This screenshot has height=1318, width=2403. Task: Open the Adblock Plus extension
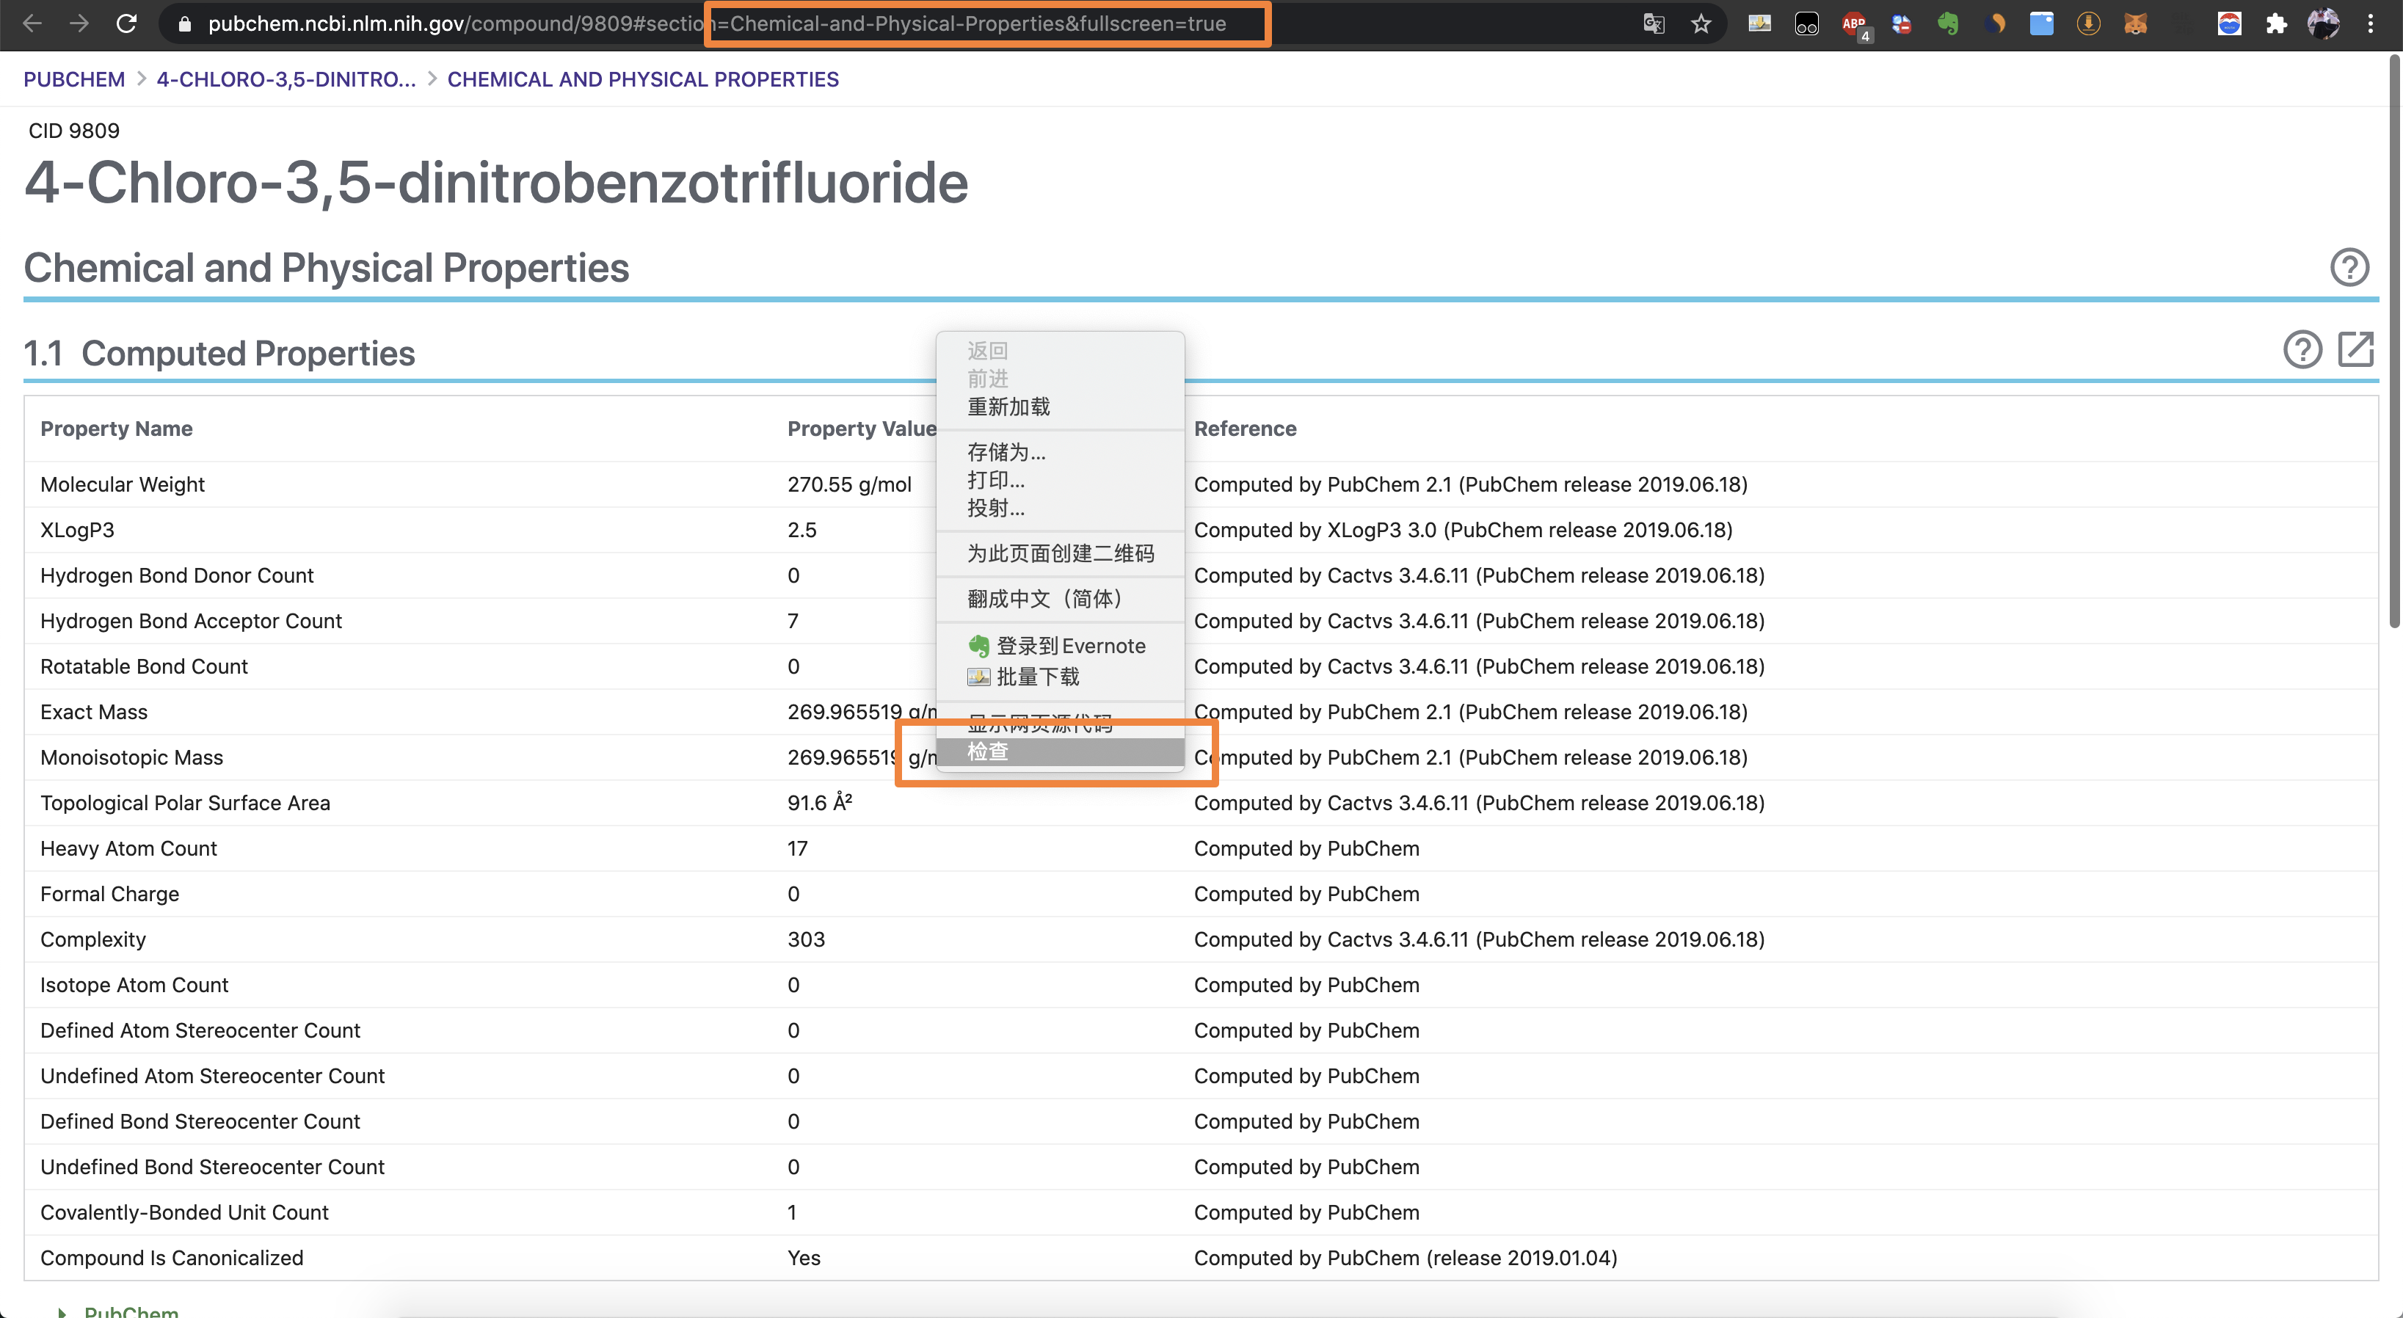[1855, 23]
